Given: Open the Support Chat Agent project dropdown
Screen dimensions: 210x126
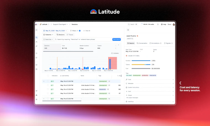Looking at the screenshot, I should click(x=61, y=24).
